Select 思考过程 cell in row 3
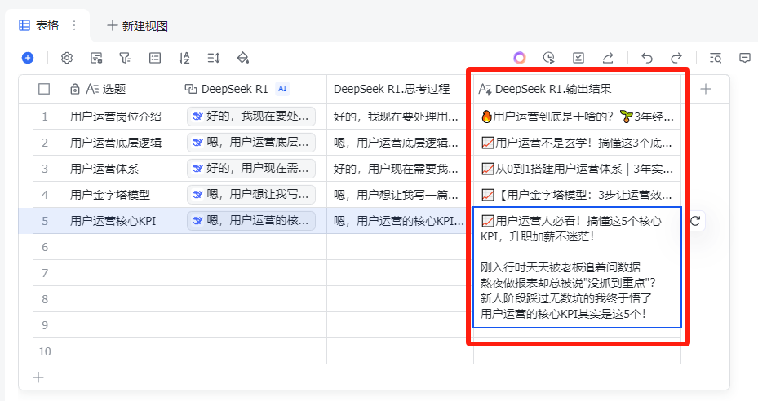 click(x=401, y=169)
